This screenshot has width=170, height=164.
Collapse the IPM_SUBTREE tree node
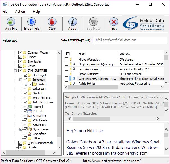15,71
